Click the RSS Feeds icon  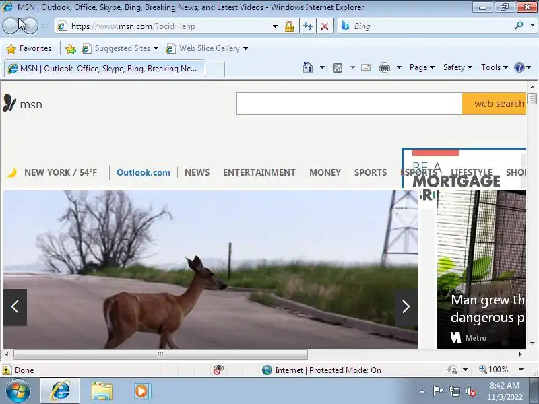click(x=338, y=68)
